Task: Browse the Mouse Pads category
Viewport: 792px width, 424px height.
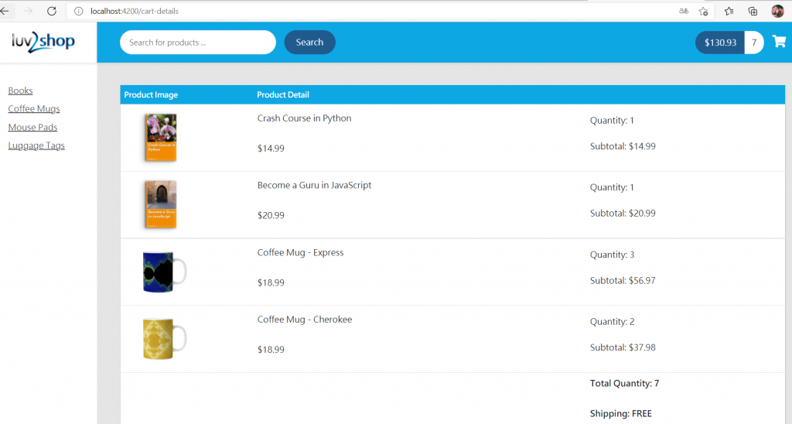Action: coord(32,128)
